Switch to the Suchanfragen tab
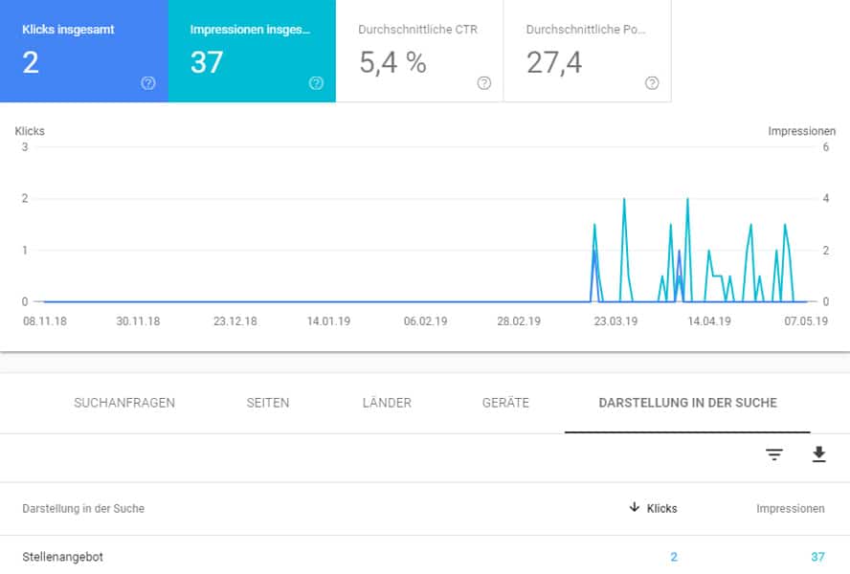The image size is (850, 574). (124, 403)
